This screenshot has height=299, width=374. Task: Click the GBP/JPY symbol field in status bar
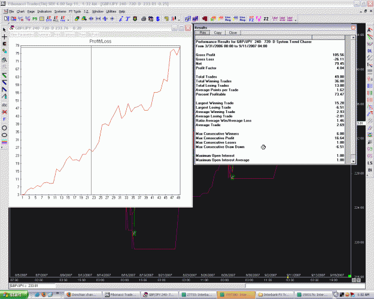32,286
